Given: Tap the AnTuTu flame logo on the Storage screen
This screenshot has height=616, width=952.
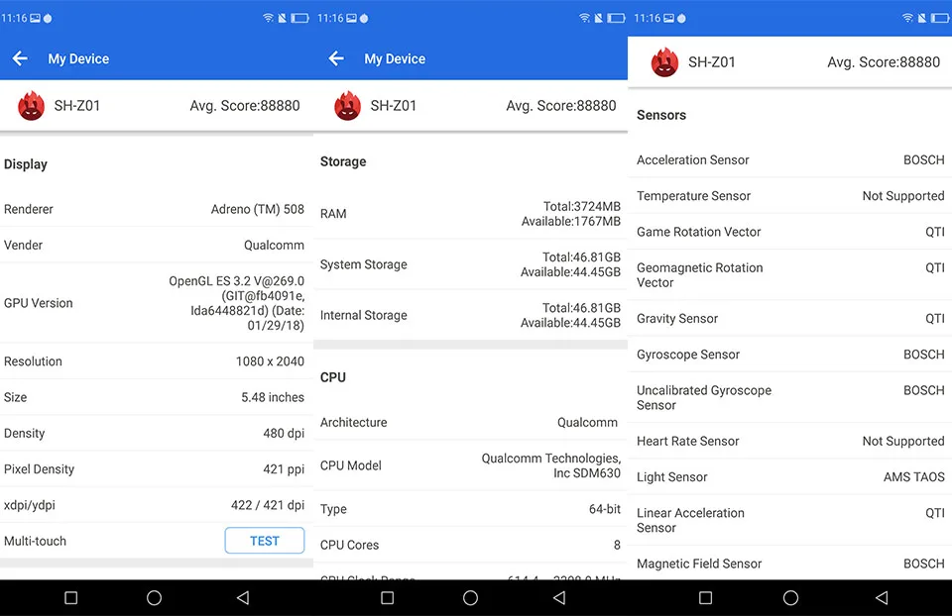Looking at the screenshot, I should [x=347, y=106].
